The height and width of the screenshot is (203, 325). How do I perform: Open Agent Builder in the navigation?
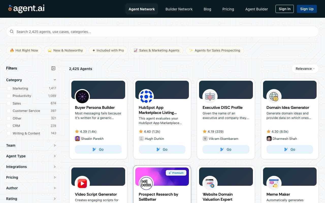click(x=256, y=9)
